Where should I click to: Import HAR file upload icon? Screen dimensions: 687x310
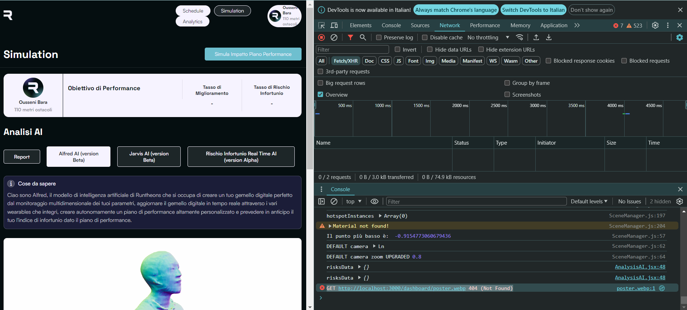(536, 37)
